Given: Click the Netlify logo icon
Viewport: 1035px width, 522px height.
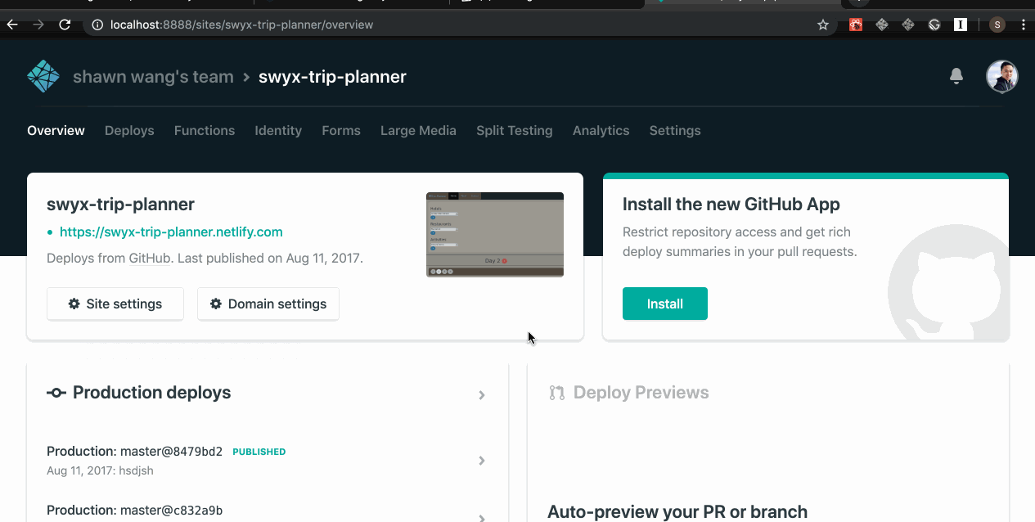Looking at the screenshot, I should tap(43, 77).
